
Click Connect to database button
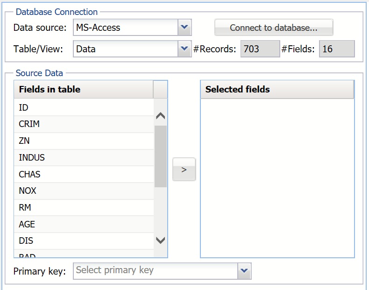[x=274, y=28]
